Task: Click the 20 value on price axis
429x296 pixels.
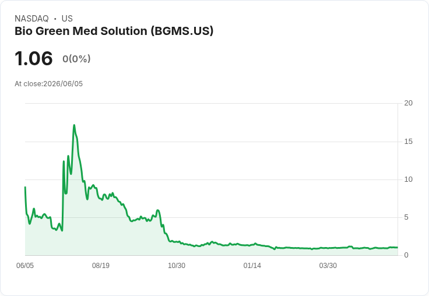Action: click(408, 103)
